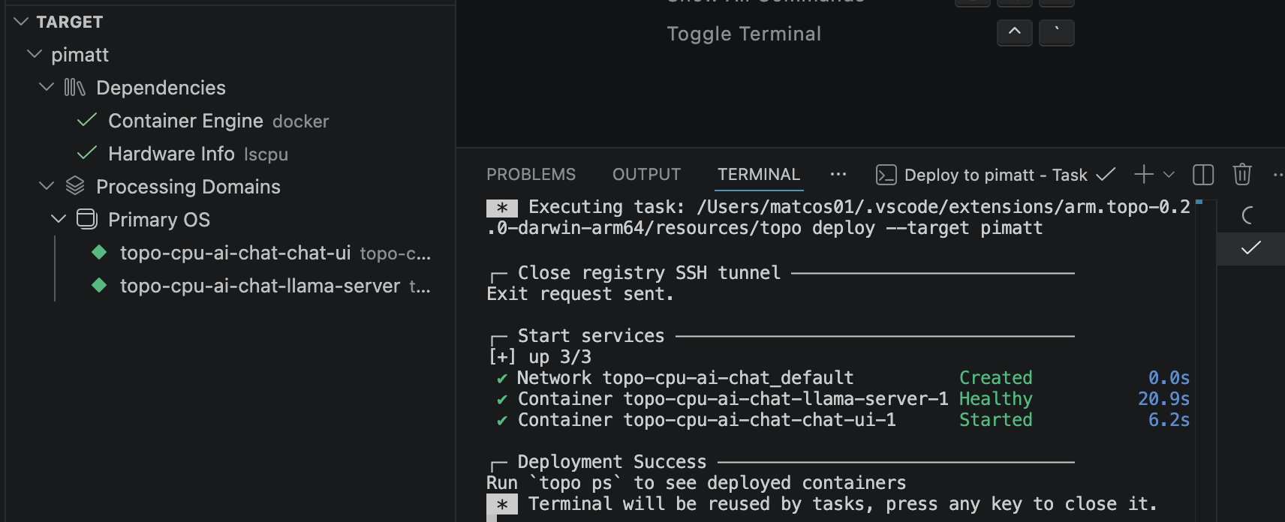This screenshot has height=522, width=1285.
Task: Click the 'Exit request sent.' terminal line
Action: pos(580,294)
